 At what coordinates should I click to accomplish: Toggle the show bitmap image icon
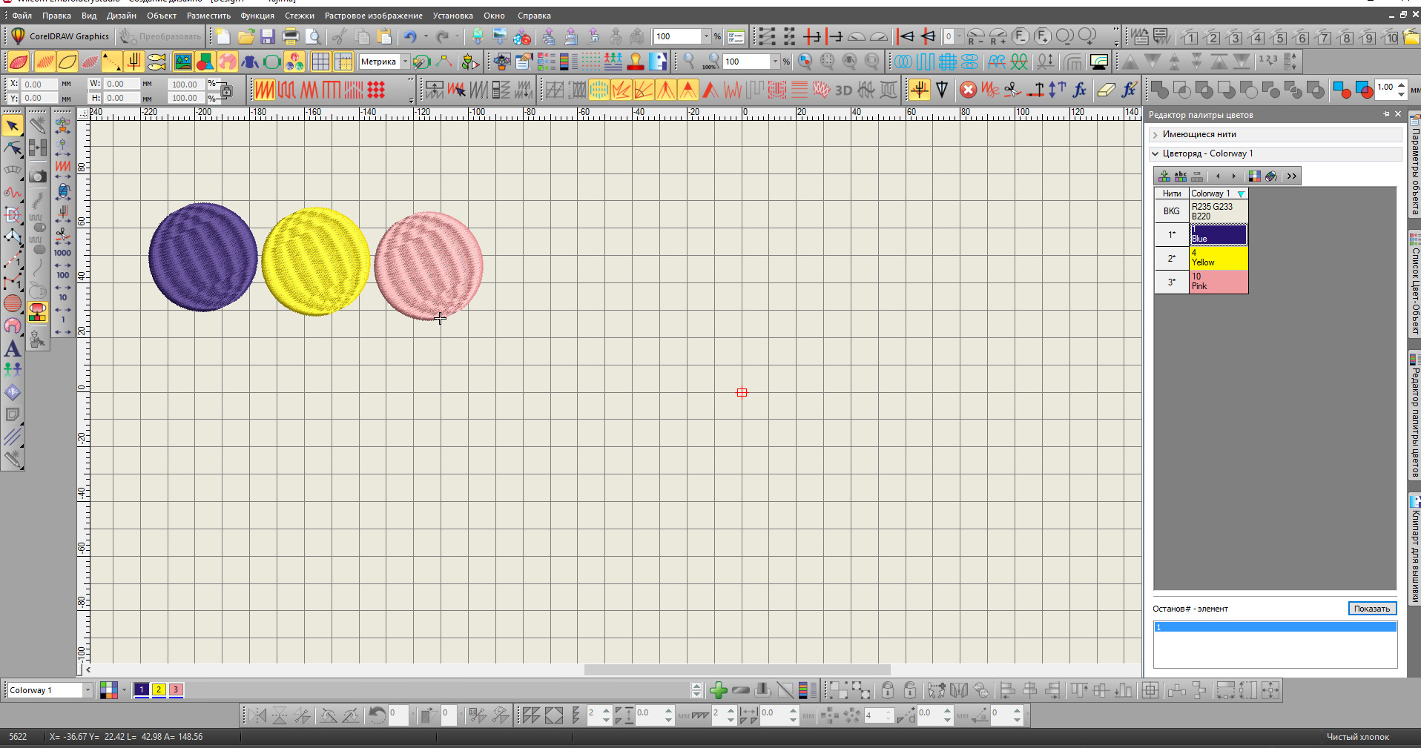pos(182,62)
